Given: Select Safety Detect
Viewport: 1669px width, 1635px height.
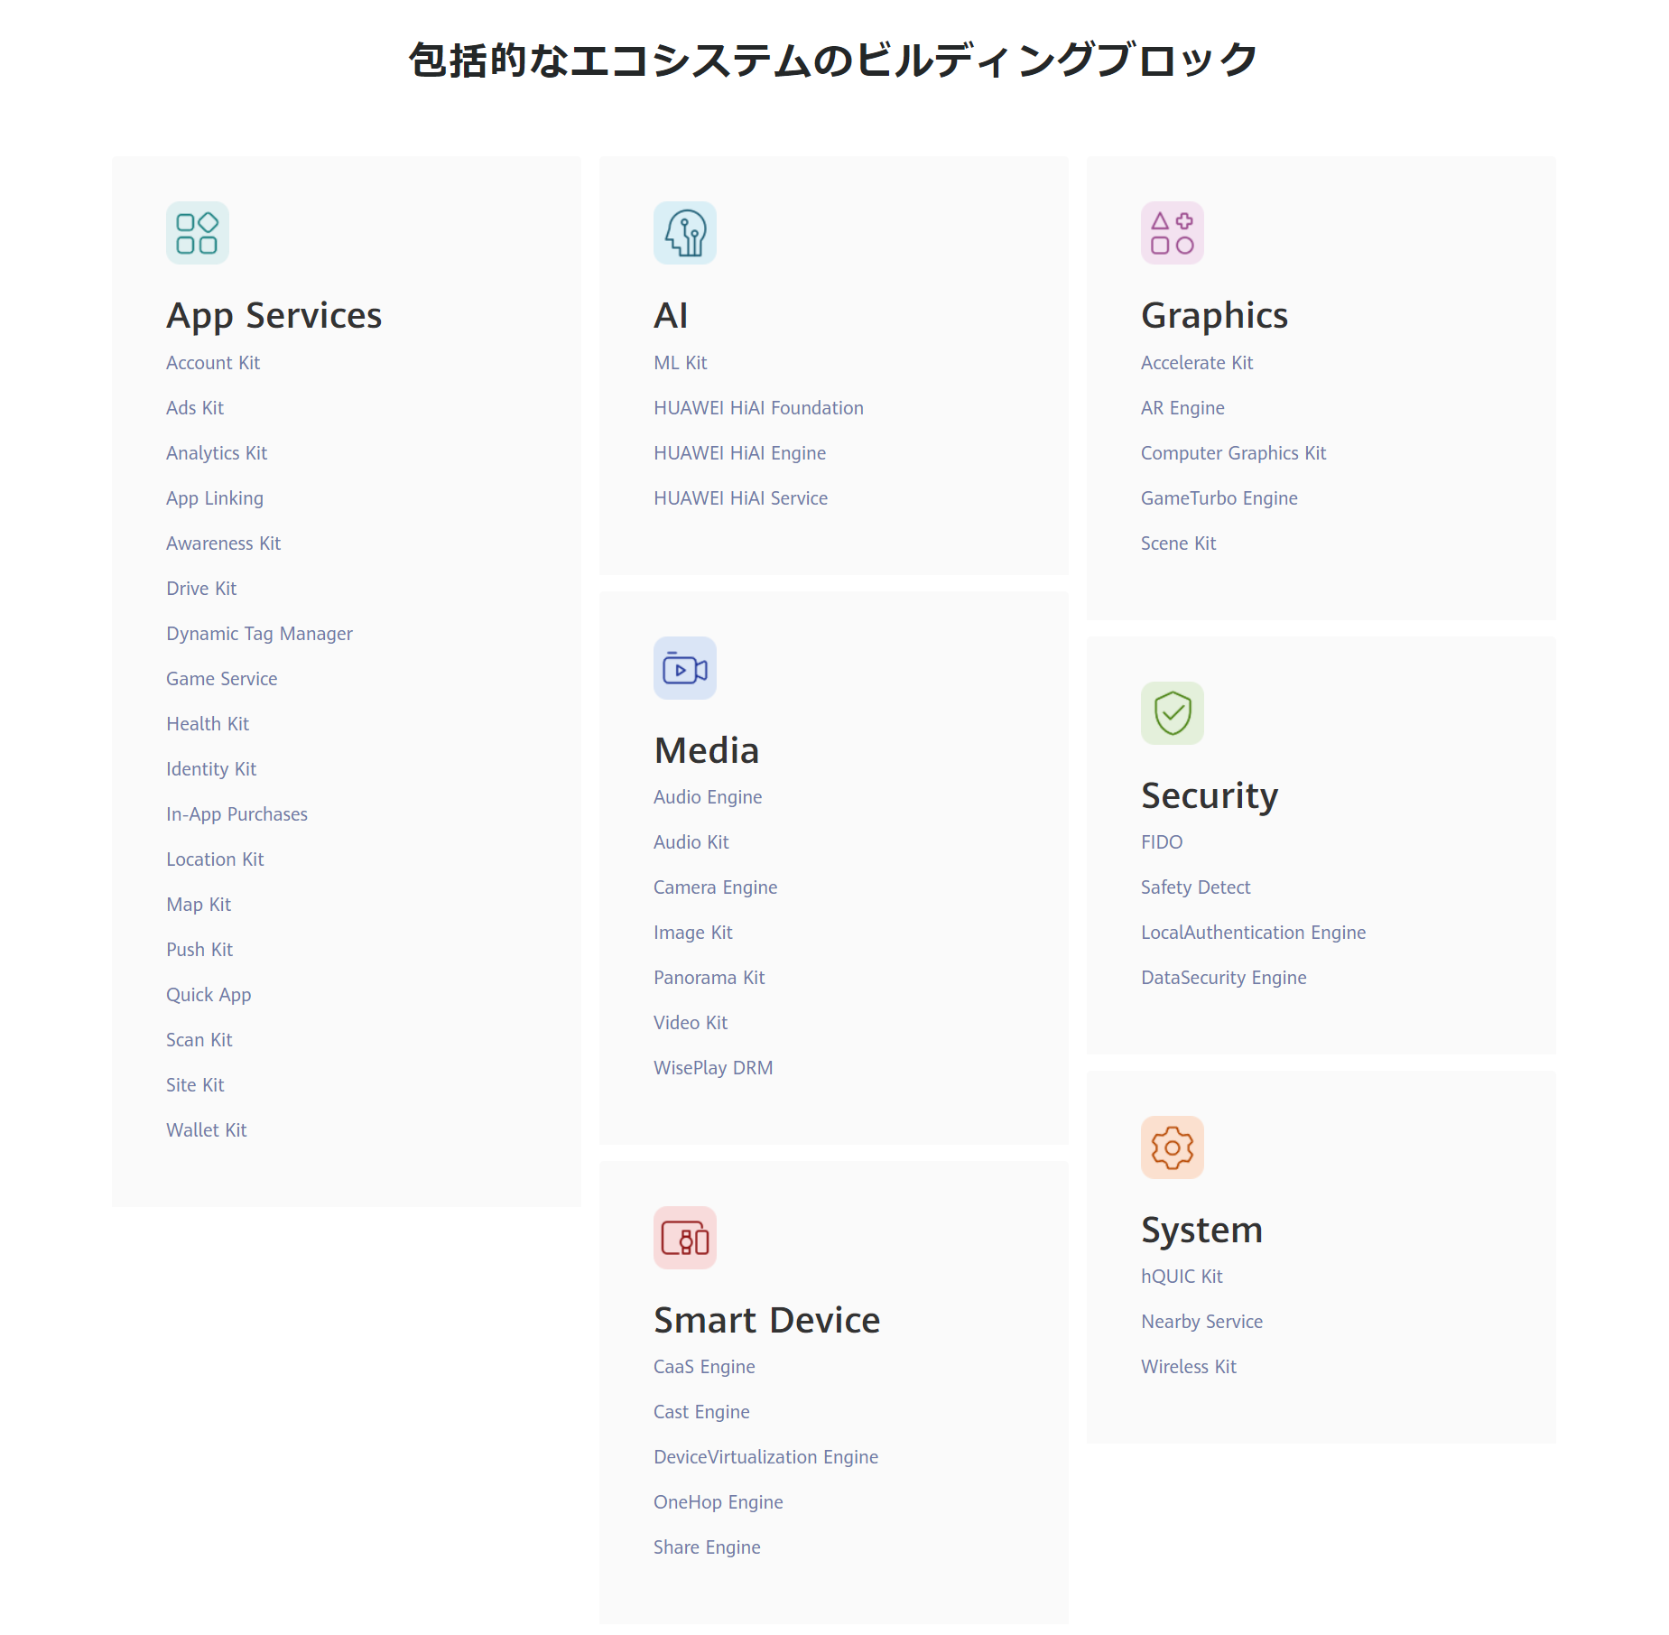Looking at the screenshot, I should 1196,887.
